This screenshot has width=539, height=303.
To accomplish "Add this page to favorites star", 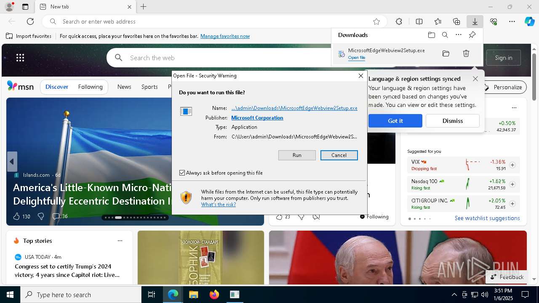I will (376, 21).
